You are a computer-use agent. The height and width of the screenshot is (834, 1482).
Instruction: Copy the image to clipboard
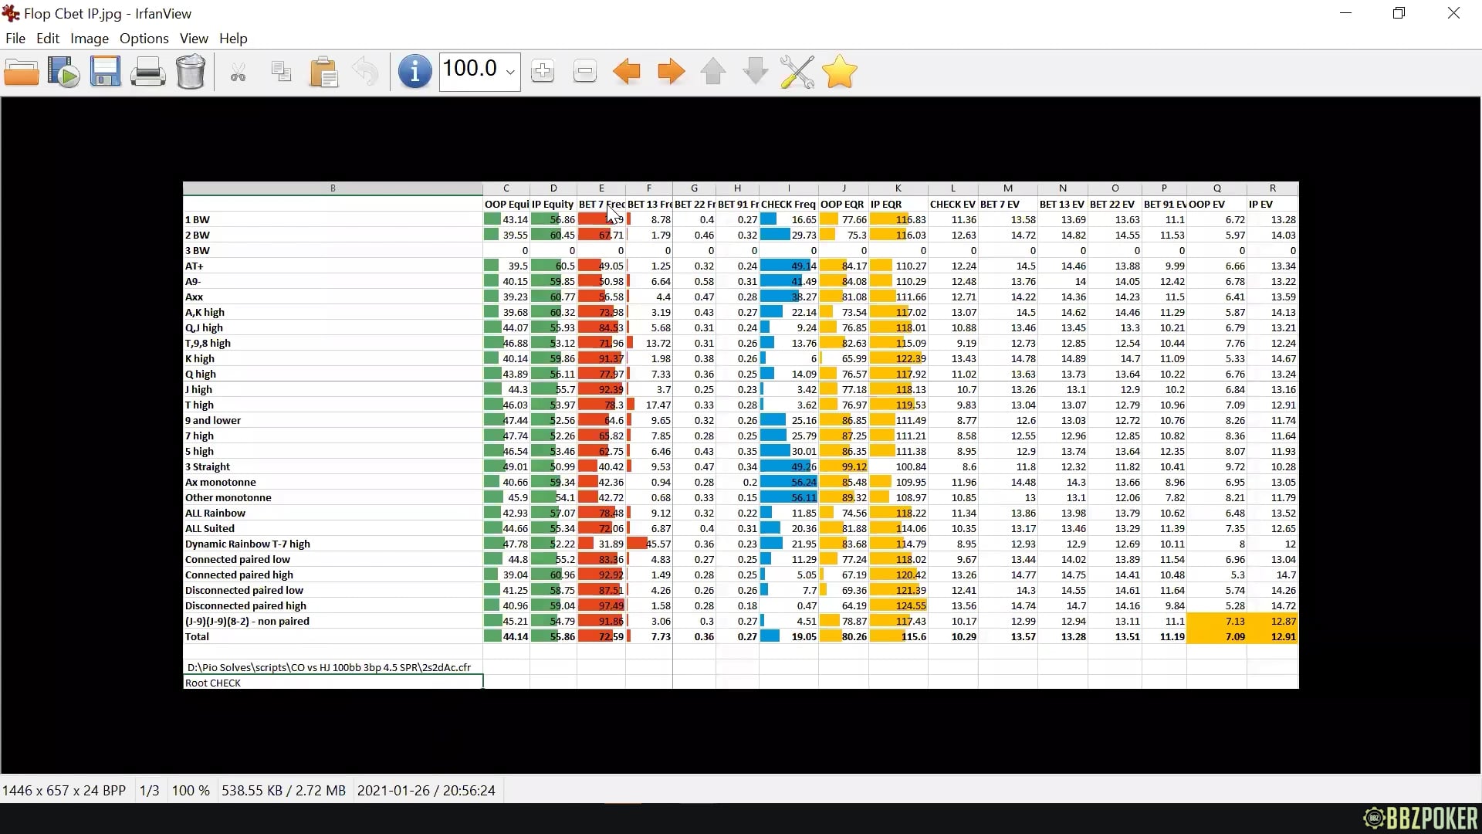pos(281,71)
